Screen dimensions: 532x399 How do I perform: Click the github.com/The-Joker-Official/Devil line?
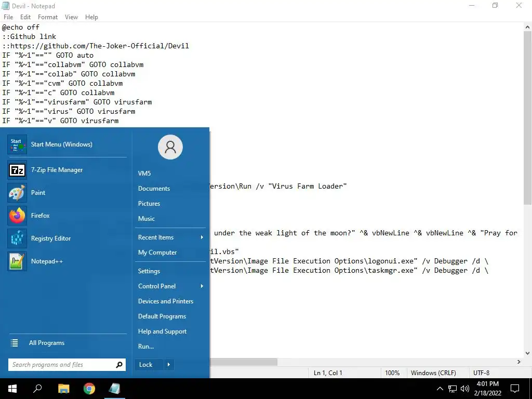pyautogui.click(x=96, y=46)
